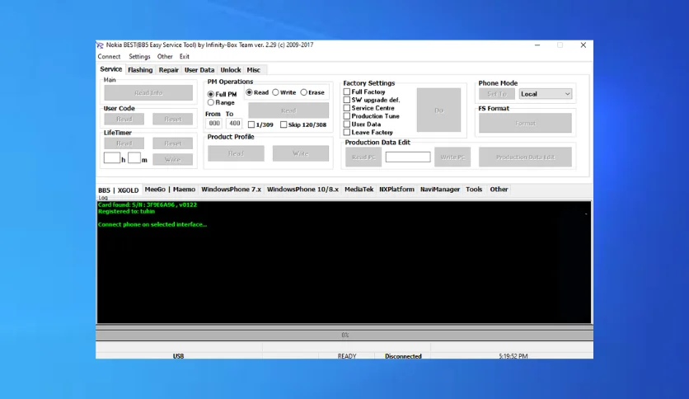Click the Product Profile Read button
This screenshot has width=689, height=399.
[x=236, y=153]
